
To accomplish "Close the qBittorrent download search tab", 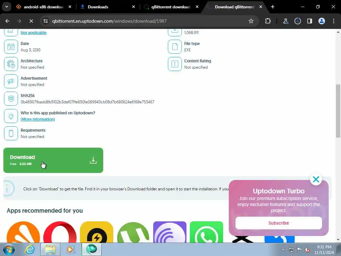I will [x=197, y=7].
